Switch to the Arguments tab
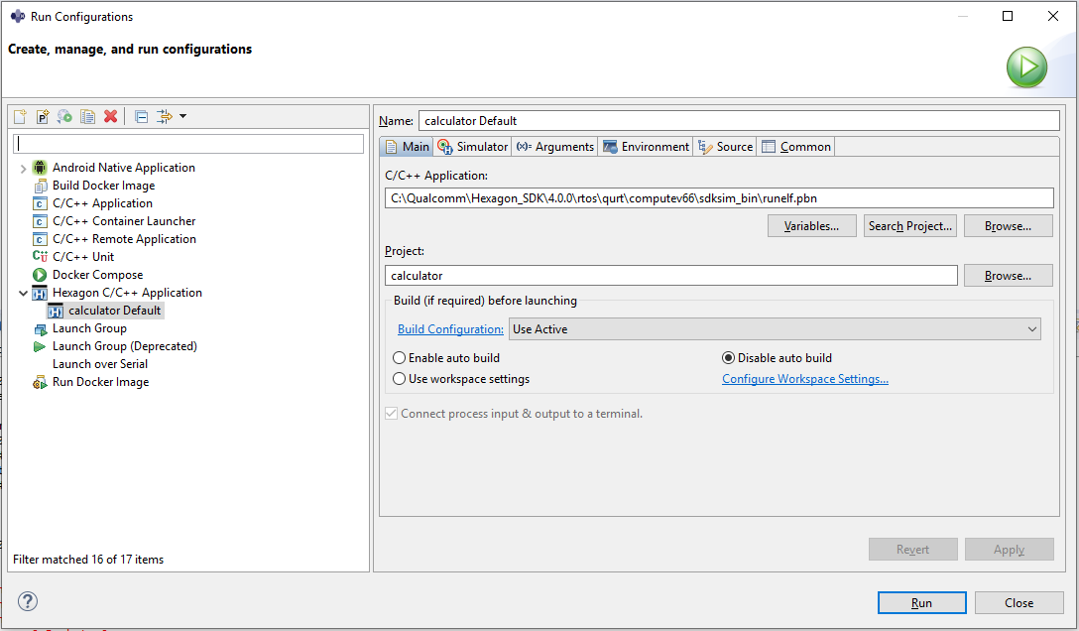This screenshot has height=631, width=1079. click(x=554, y=147)
